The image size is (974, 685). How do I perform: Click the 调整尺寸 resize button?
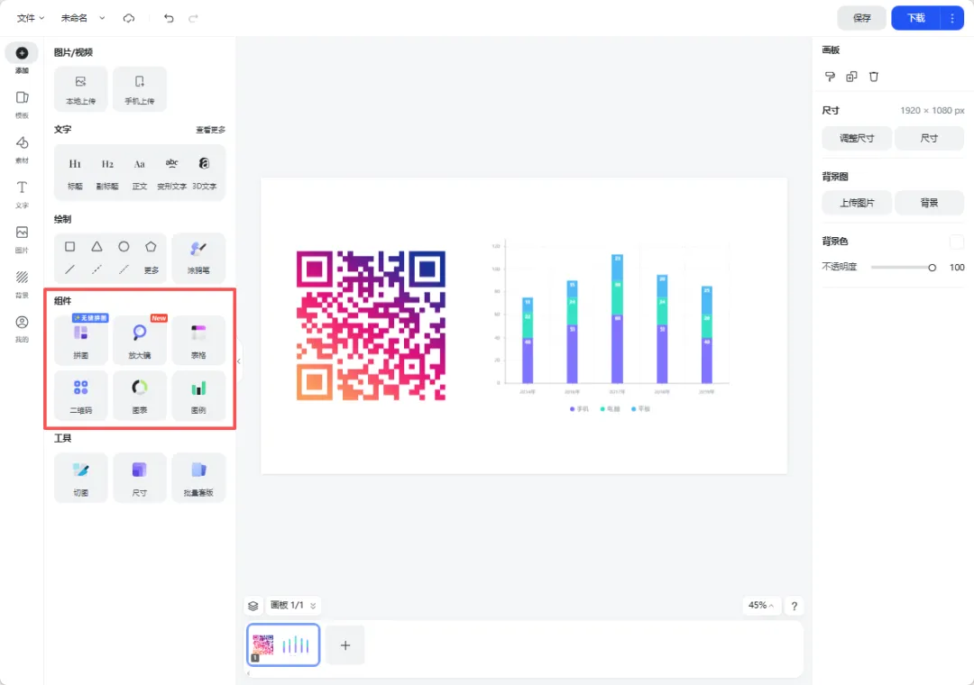point(857,138)
